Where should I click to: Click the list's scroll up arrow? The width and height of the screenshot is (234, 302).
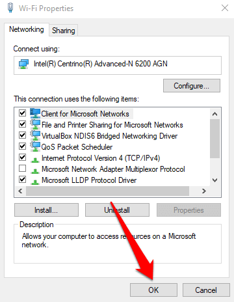[214, 114]
